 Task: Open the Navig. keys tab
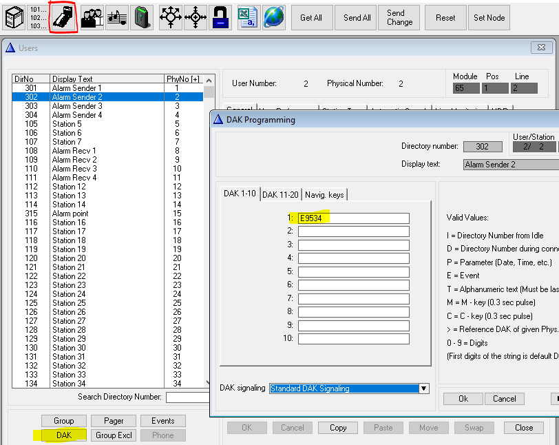coord(324,195)
